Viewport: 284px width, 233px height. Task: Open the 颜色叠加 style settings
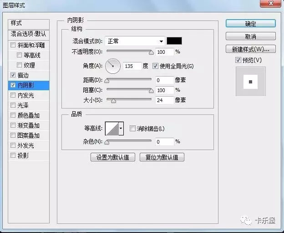pos(29,115)
